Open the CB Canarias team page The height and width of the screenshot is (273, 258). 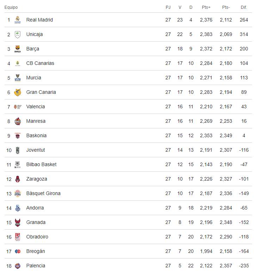click(x=40, y=63)
